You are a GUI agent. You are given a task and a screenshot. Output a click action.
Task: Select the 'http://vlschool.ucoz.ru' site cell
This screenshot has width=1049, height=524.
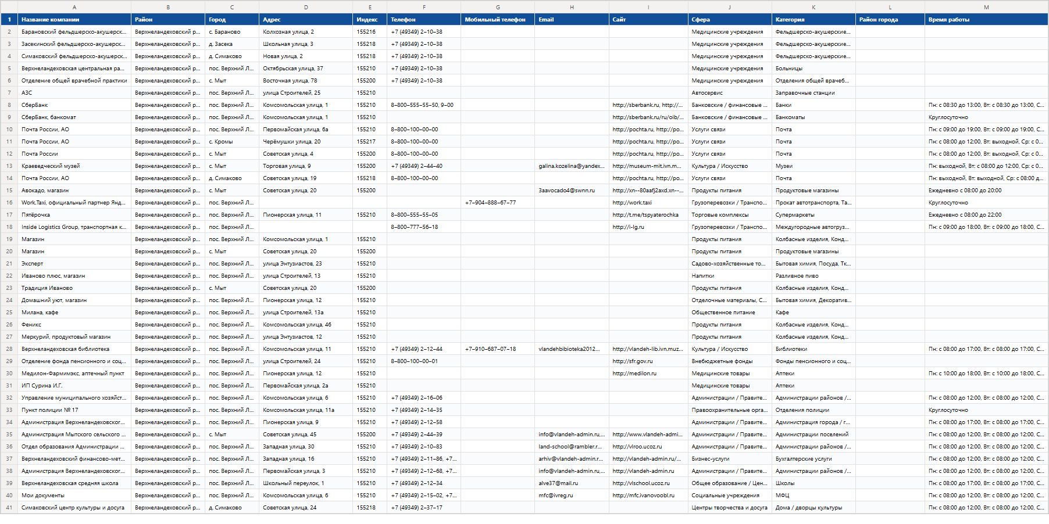point(648,483)
